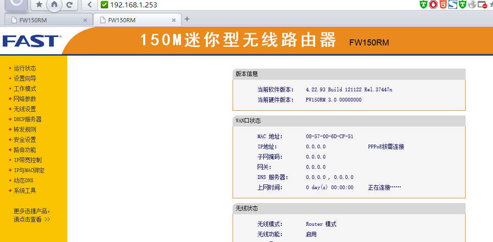Screen dimensions: 493x242
Task: Open the red stop-hand ad blocker extension
Action: [x=434, y=4]
